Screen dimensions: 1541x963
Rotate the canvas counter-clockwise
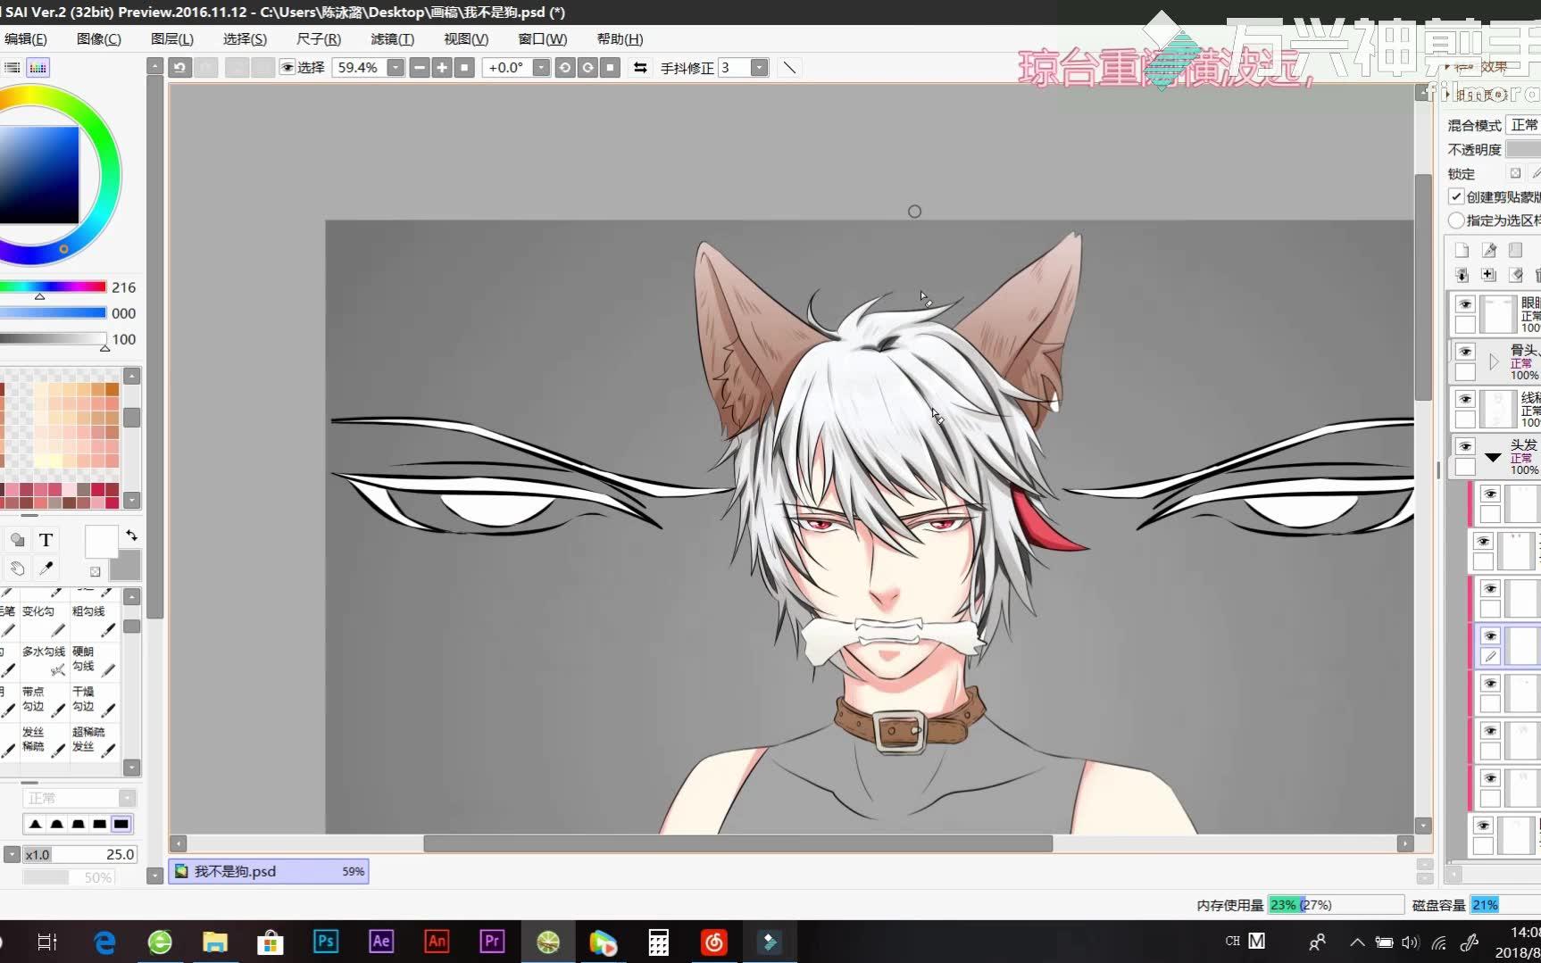click(564, 68)
